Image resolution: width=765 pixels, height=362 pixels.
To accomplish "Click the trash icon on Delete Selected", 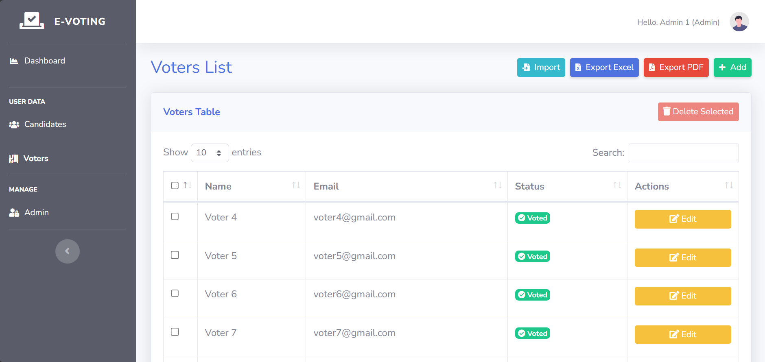I will (x=667, y=111).
